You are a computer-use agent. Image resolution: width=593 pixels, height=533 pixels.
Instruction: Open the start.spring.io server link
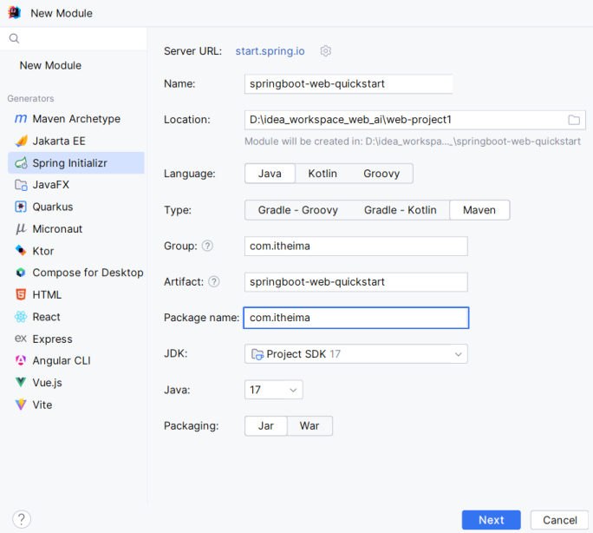(270, 51)
